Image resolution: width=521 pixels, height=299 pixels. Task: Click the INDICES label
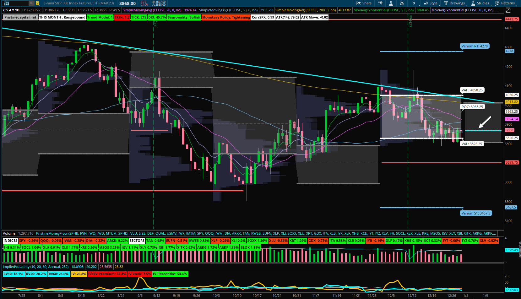pyautogui.click(x=10, y=241)
